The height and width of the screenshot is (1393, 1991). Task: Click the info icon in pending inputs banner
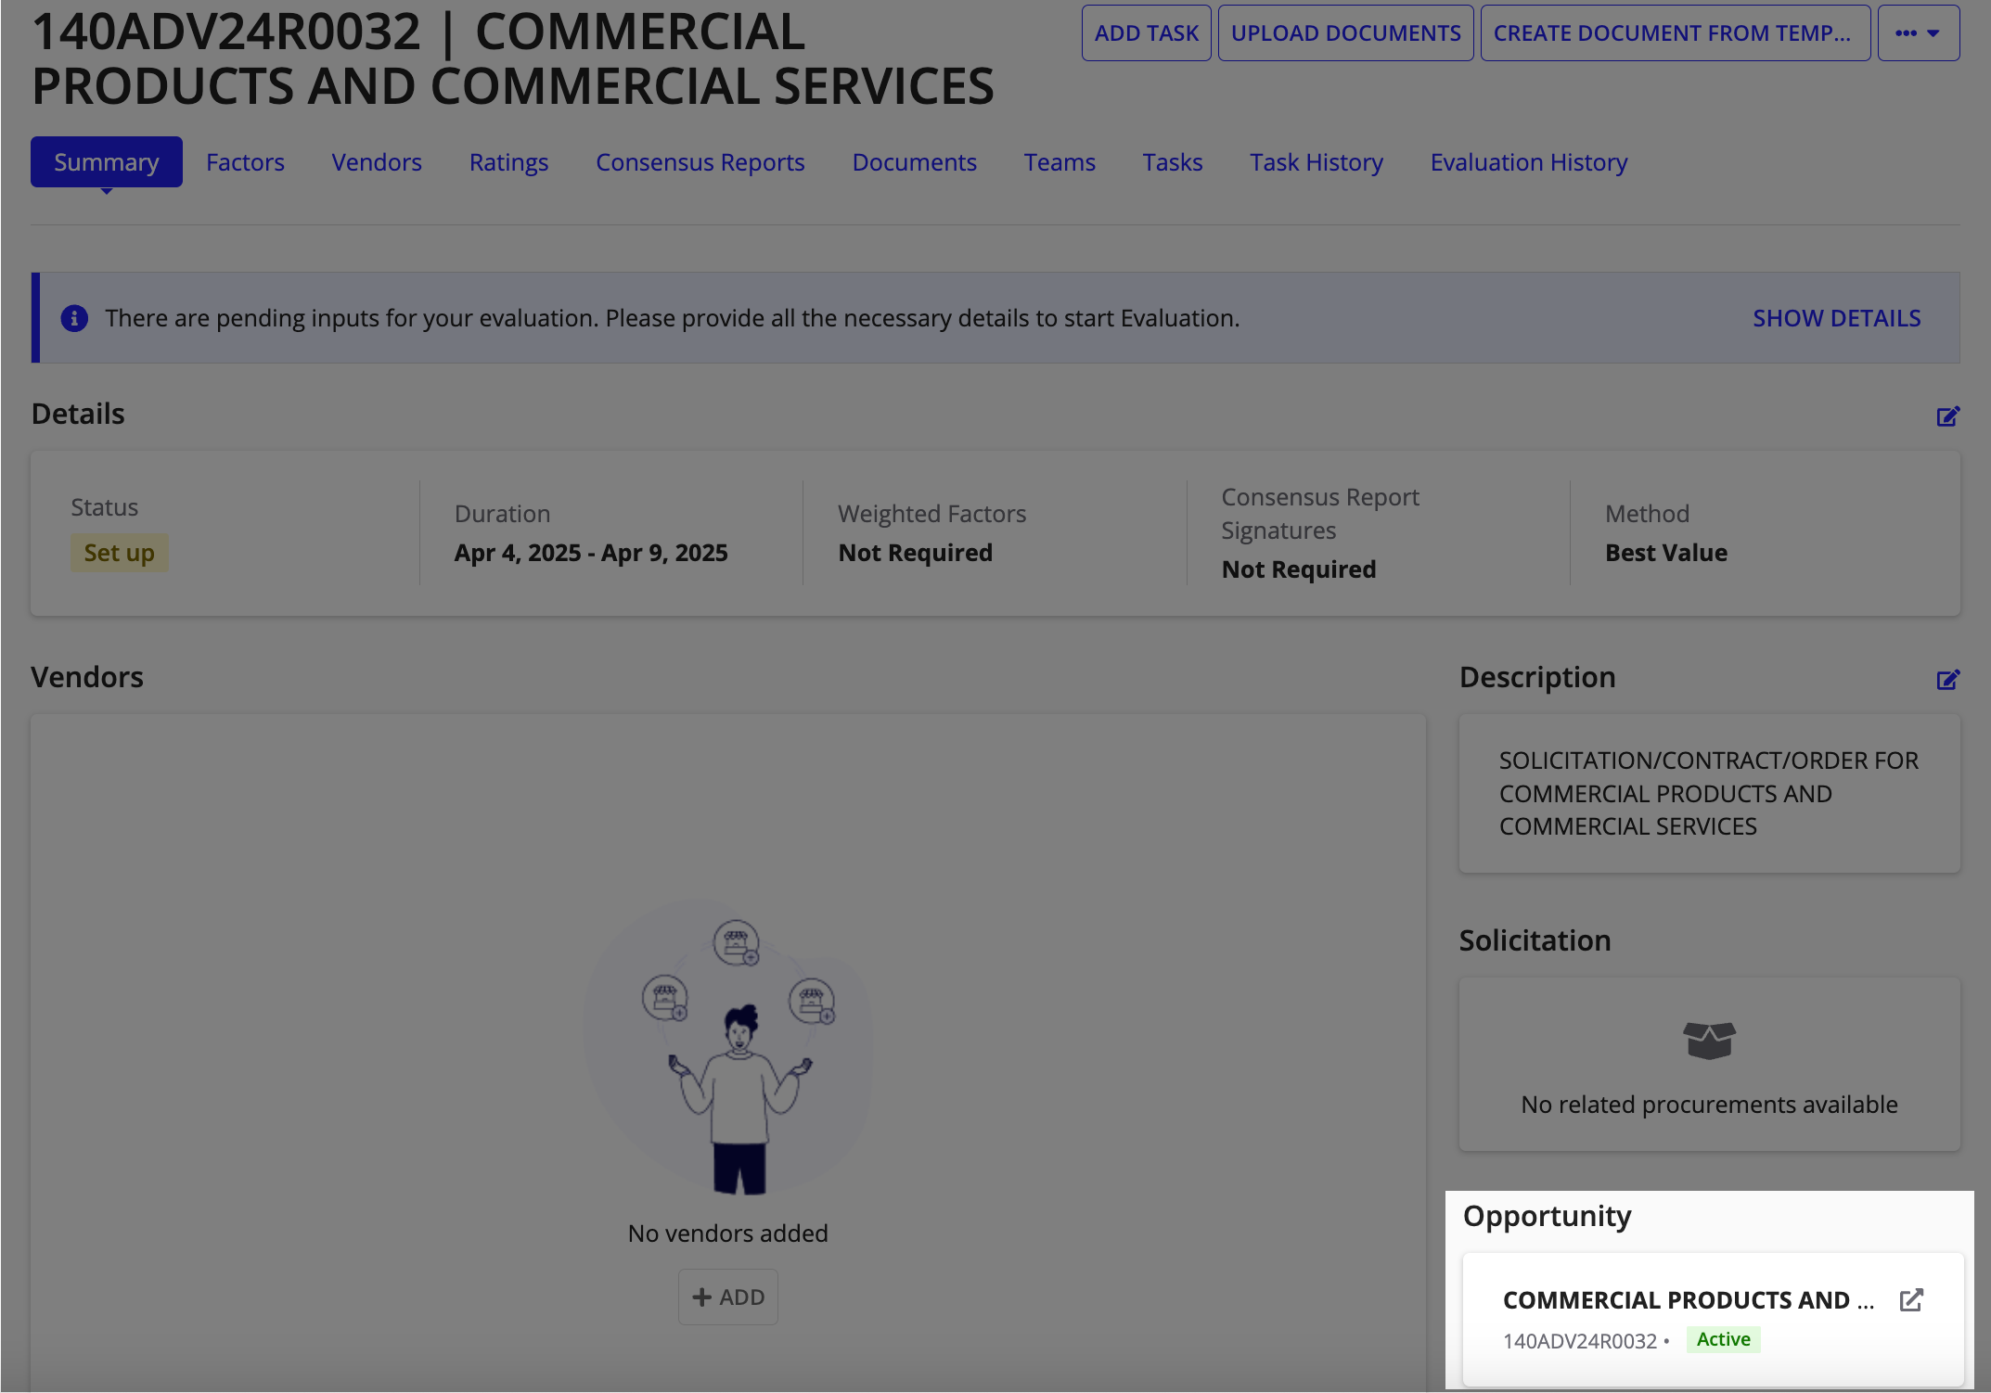(x=74, y=318)
